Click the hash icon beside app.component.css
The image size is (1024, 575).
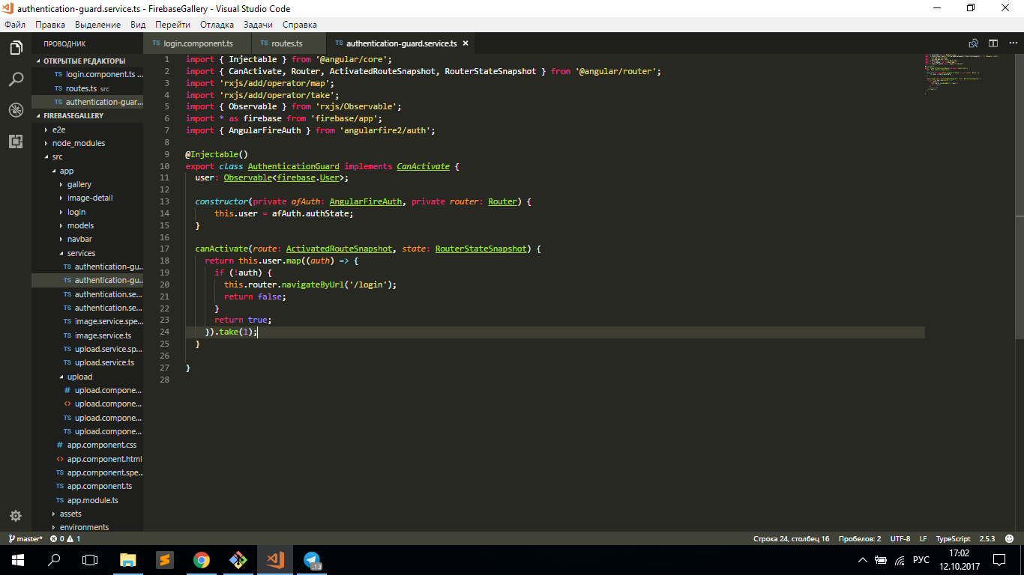(x=60, y=445)
